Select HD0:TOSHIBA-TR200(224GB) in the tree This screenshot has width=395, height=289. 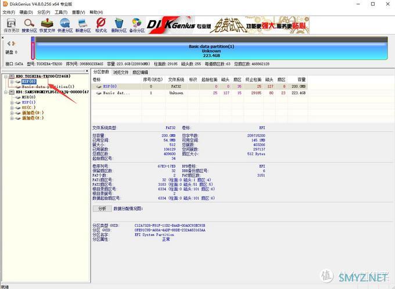[43, 76]
